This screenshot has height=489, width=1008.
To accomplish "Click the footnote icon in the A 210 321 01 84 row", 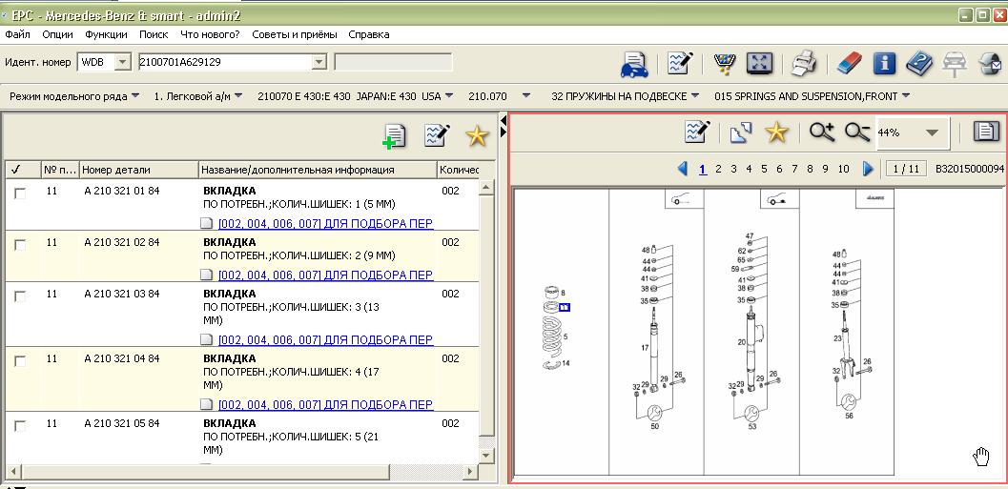I will click(x=206, y=224).
